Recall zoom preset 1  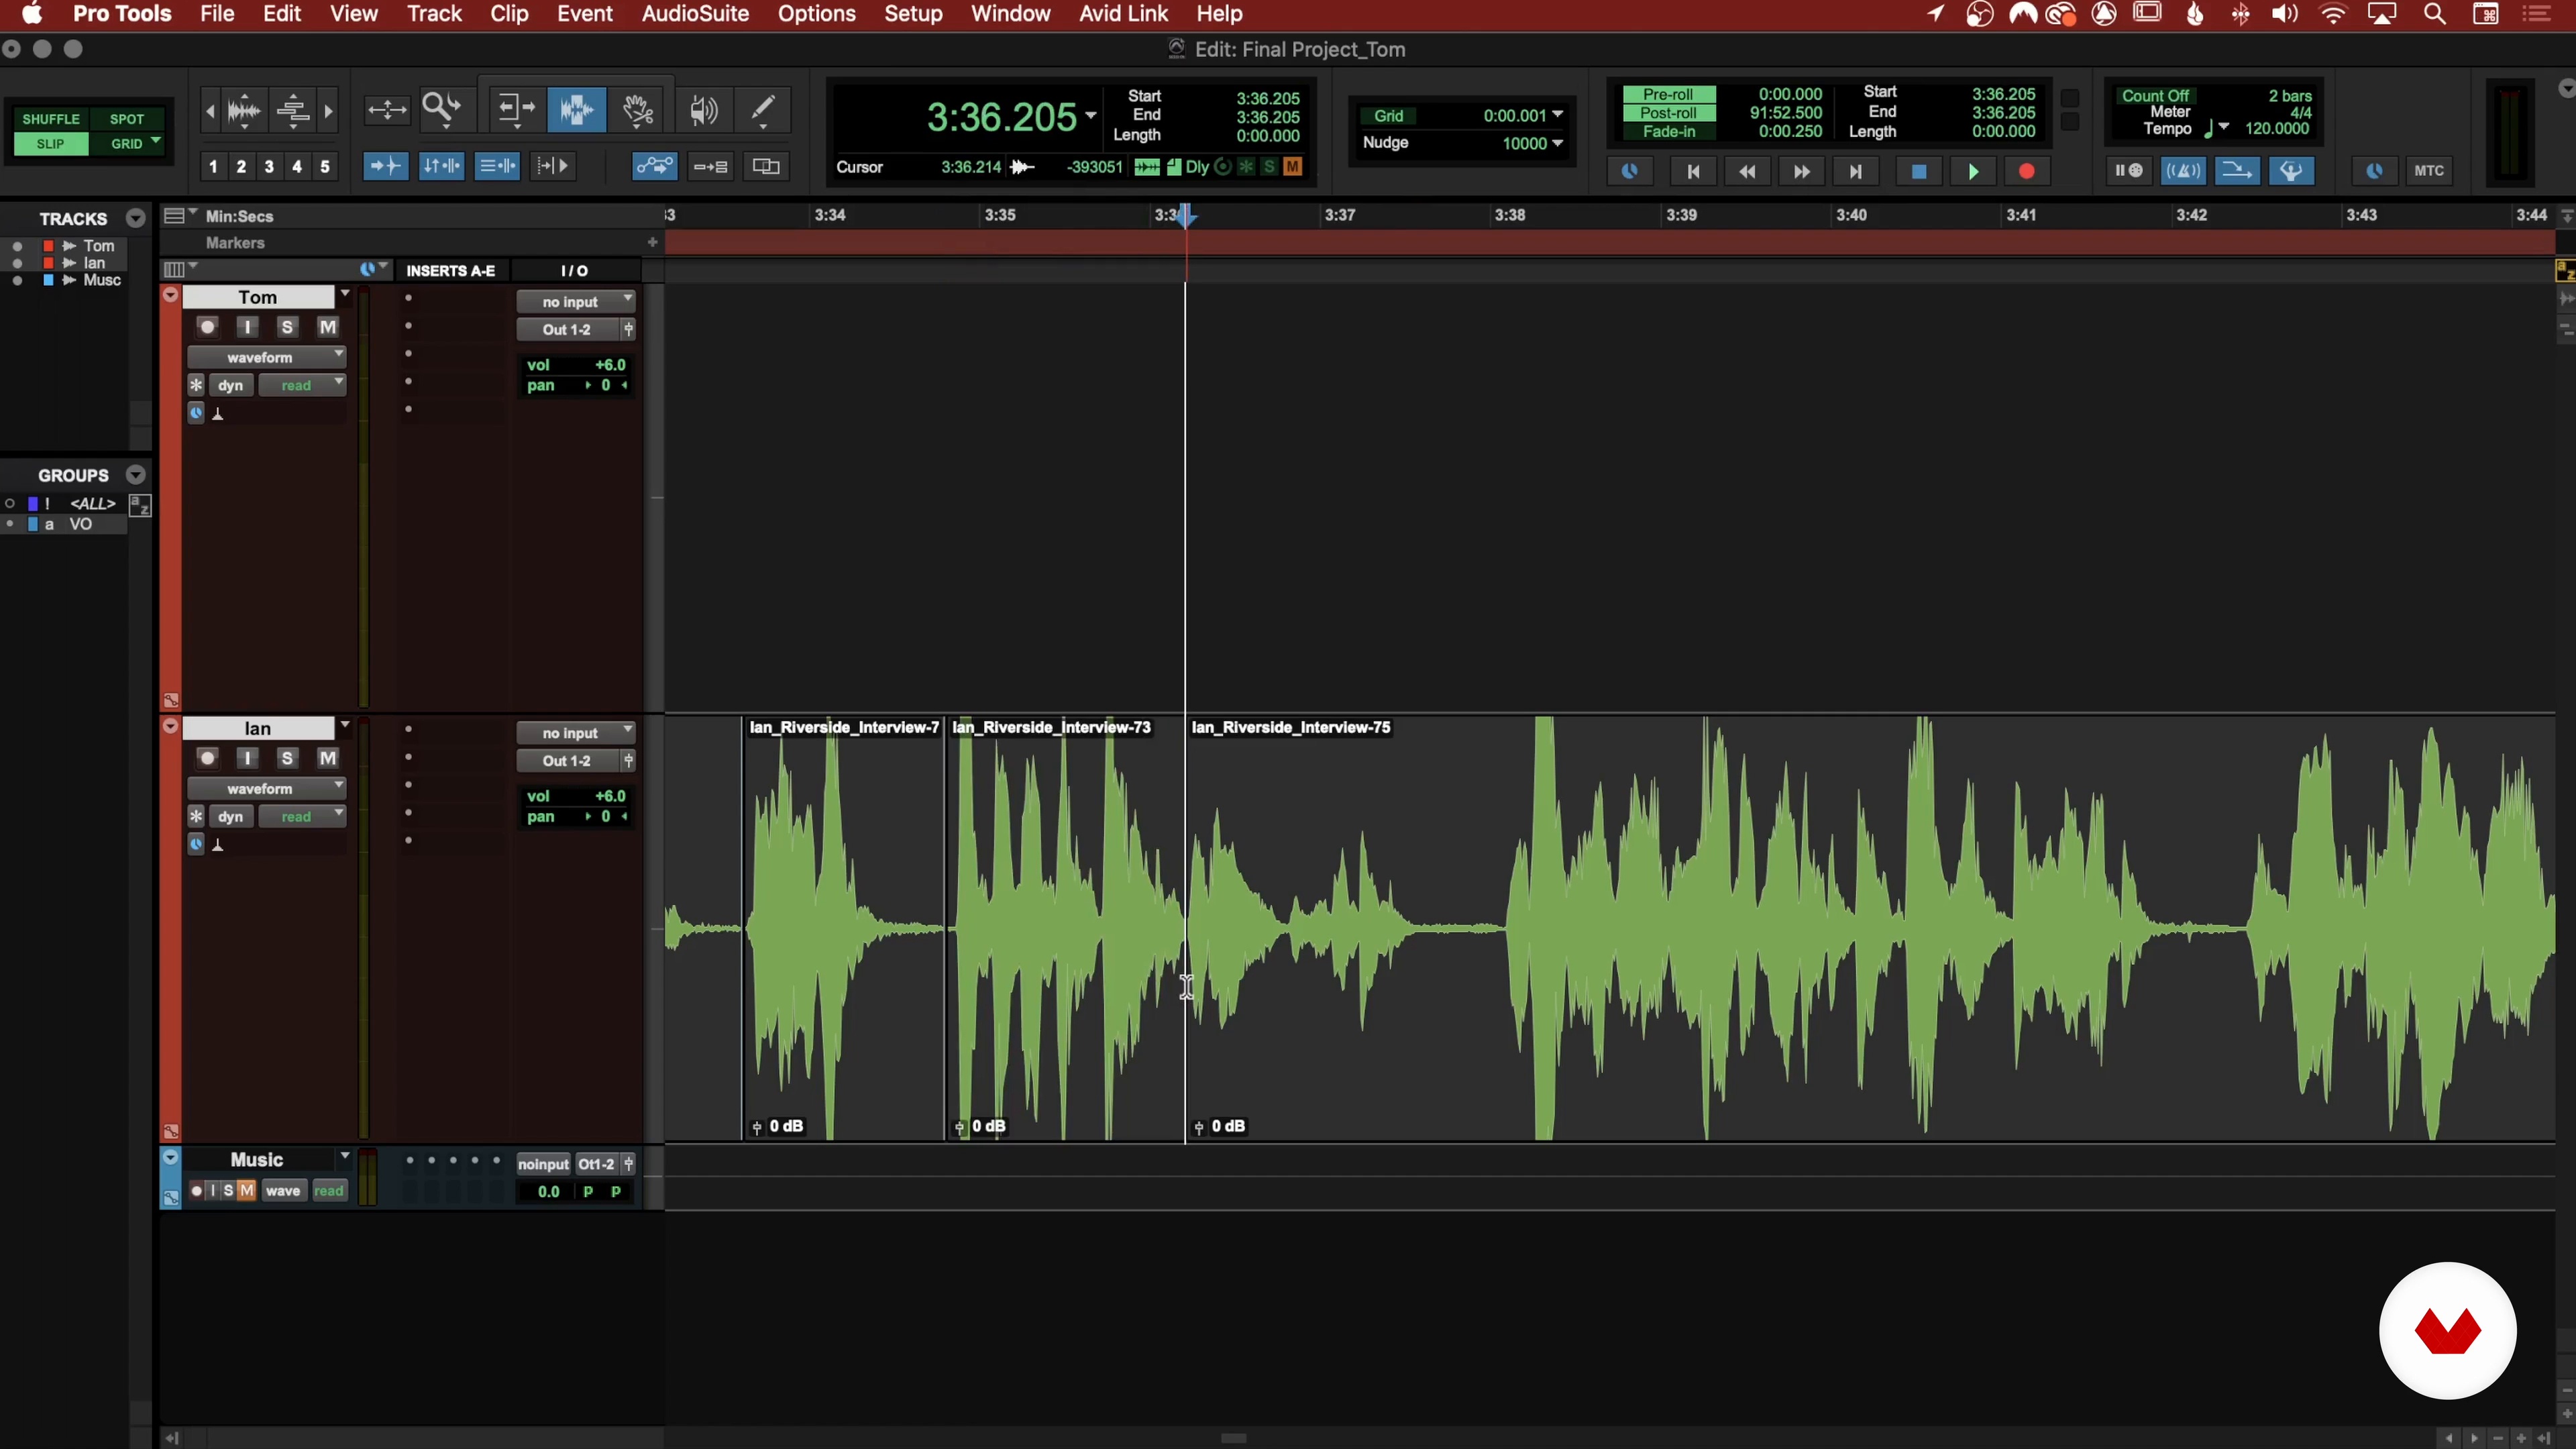pyautogui.click(x=213, y=166)
